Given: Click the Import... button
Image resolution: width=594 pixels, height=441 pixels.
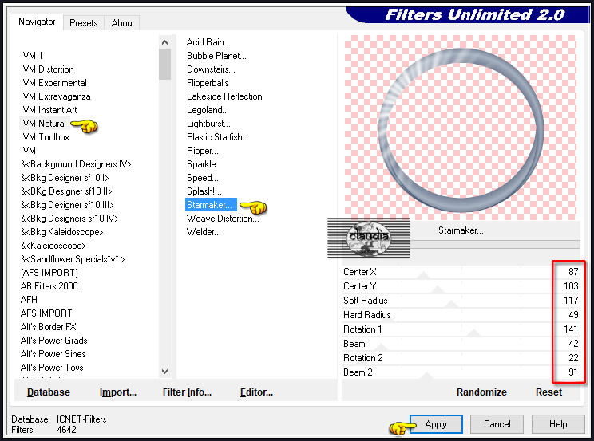Looking at the screenshot, I should click(118, 392).
